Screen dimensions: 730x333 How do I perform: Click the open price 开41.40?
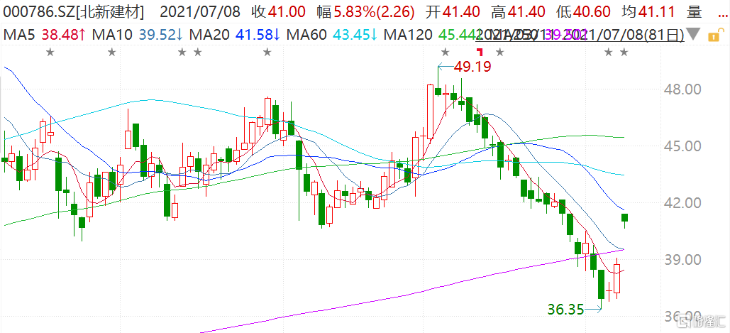(x=454, y=12)
